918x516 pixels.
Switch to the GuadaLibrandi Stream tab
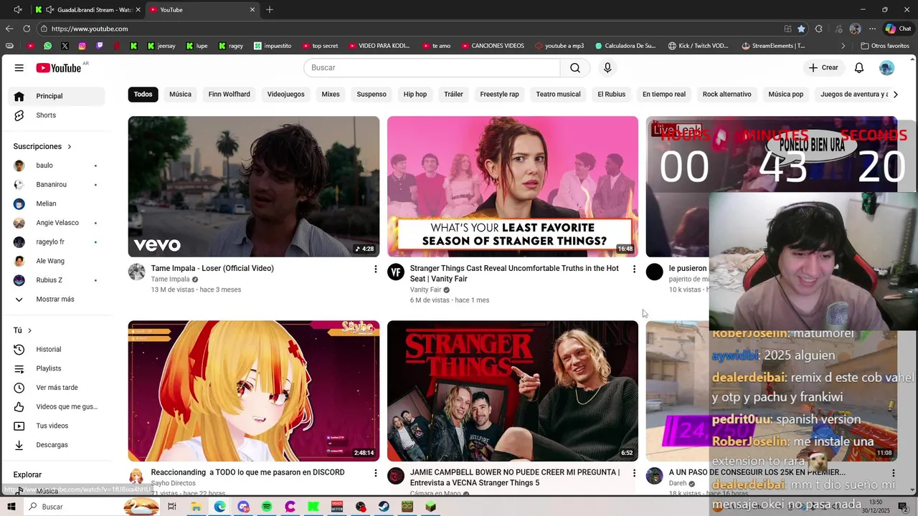pos(89,10)
